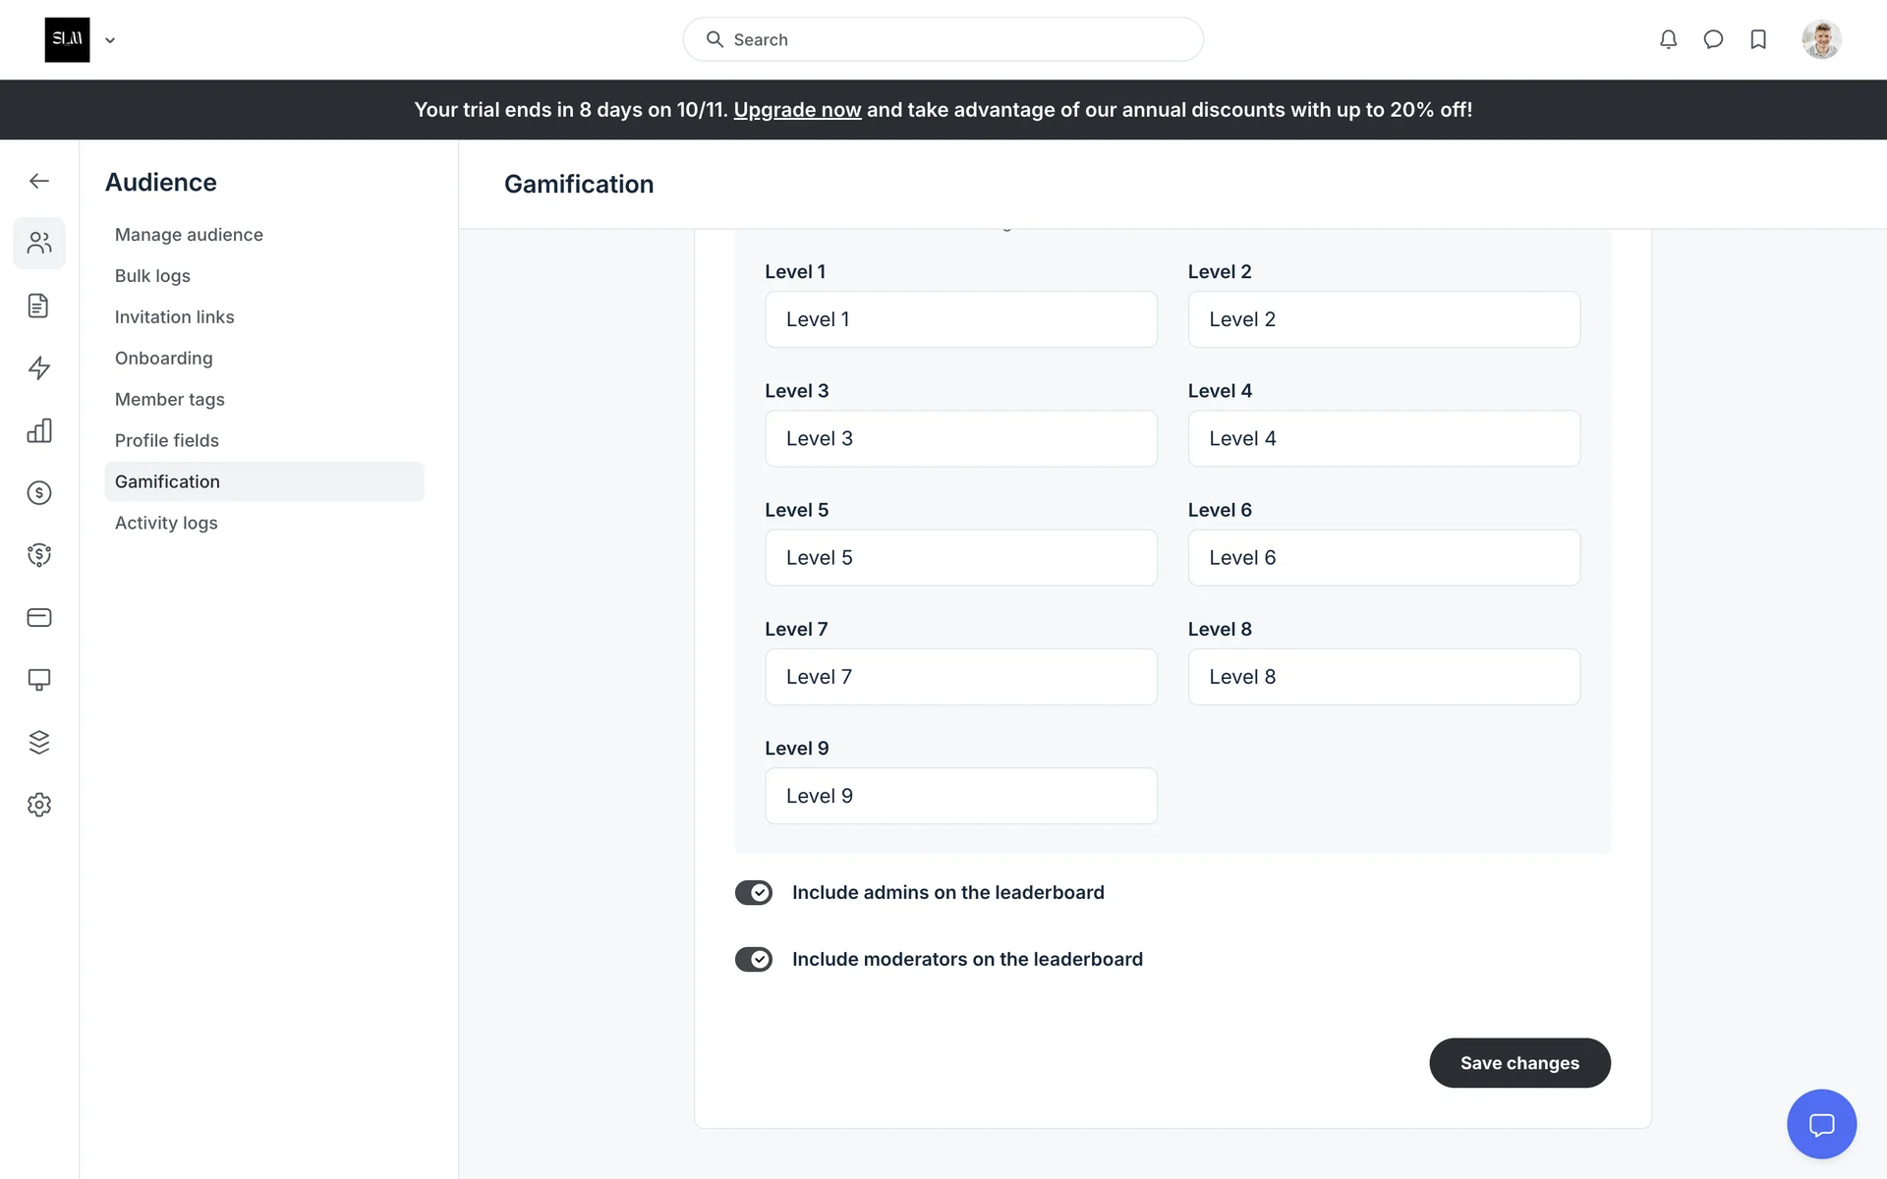Open the stacked layers icon in sidebar
The image size is (1887, 1179).
point(39,742)
